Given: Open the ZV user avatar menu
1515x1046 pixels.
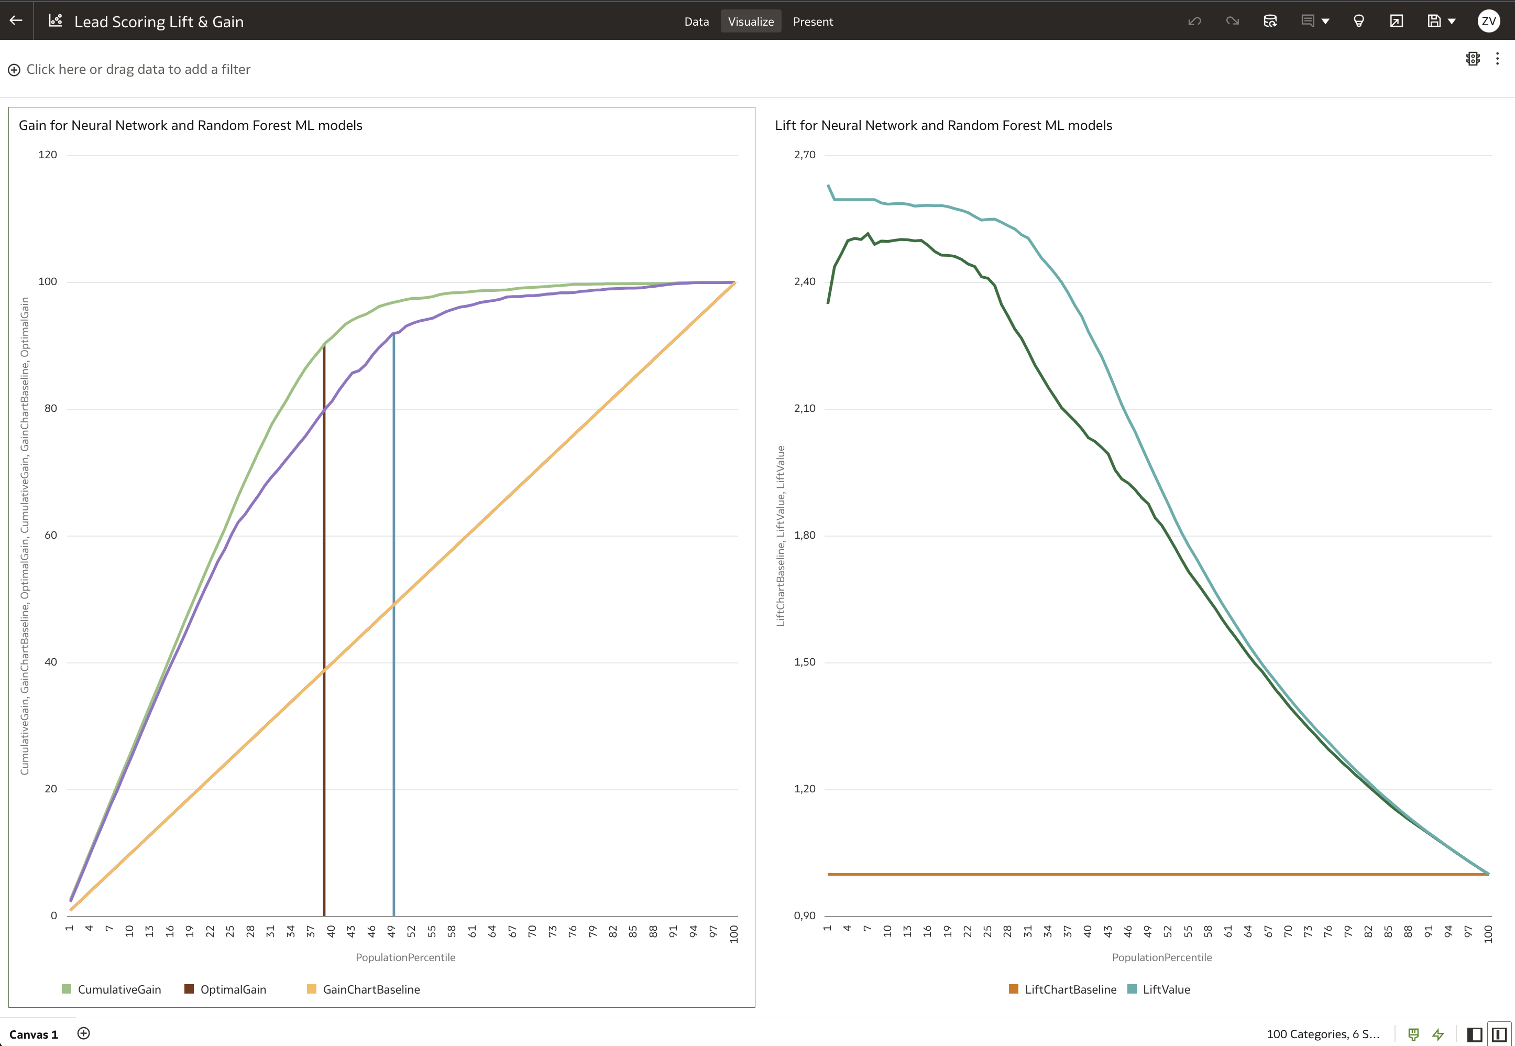Looking at the screenshot, I should 1488,21.
